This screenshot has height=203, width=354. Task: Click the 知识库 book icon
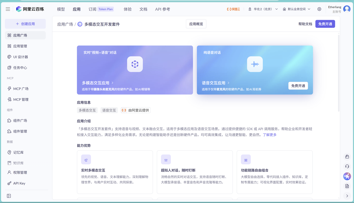[9, 163]
